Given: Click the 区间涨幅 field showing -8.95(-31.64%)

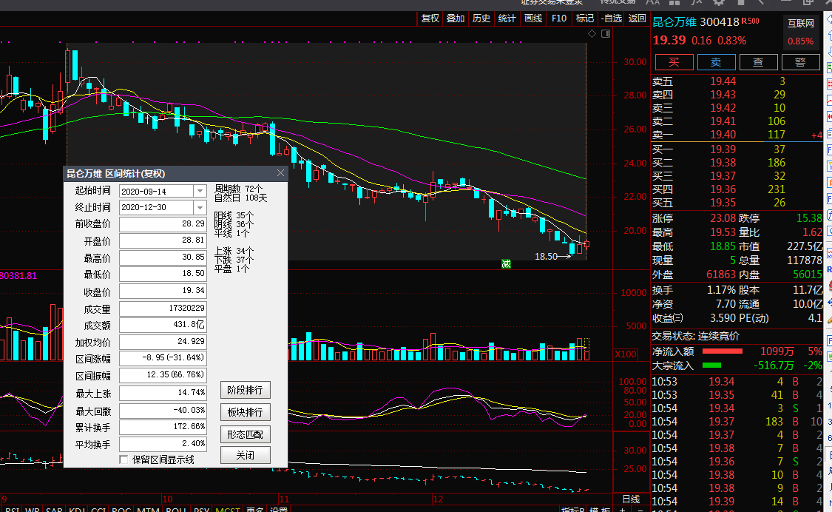Looking at the screenshot, I should pos(163,359).
